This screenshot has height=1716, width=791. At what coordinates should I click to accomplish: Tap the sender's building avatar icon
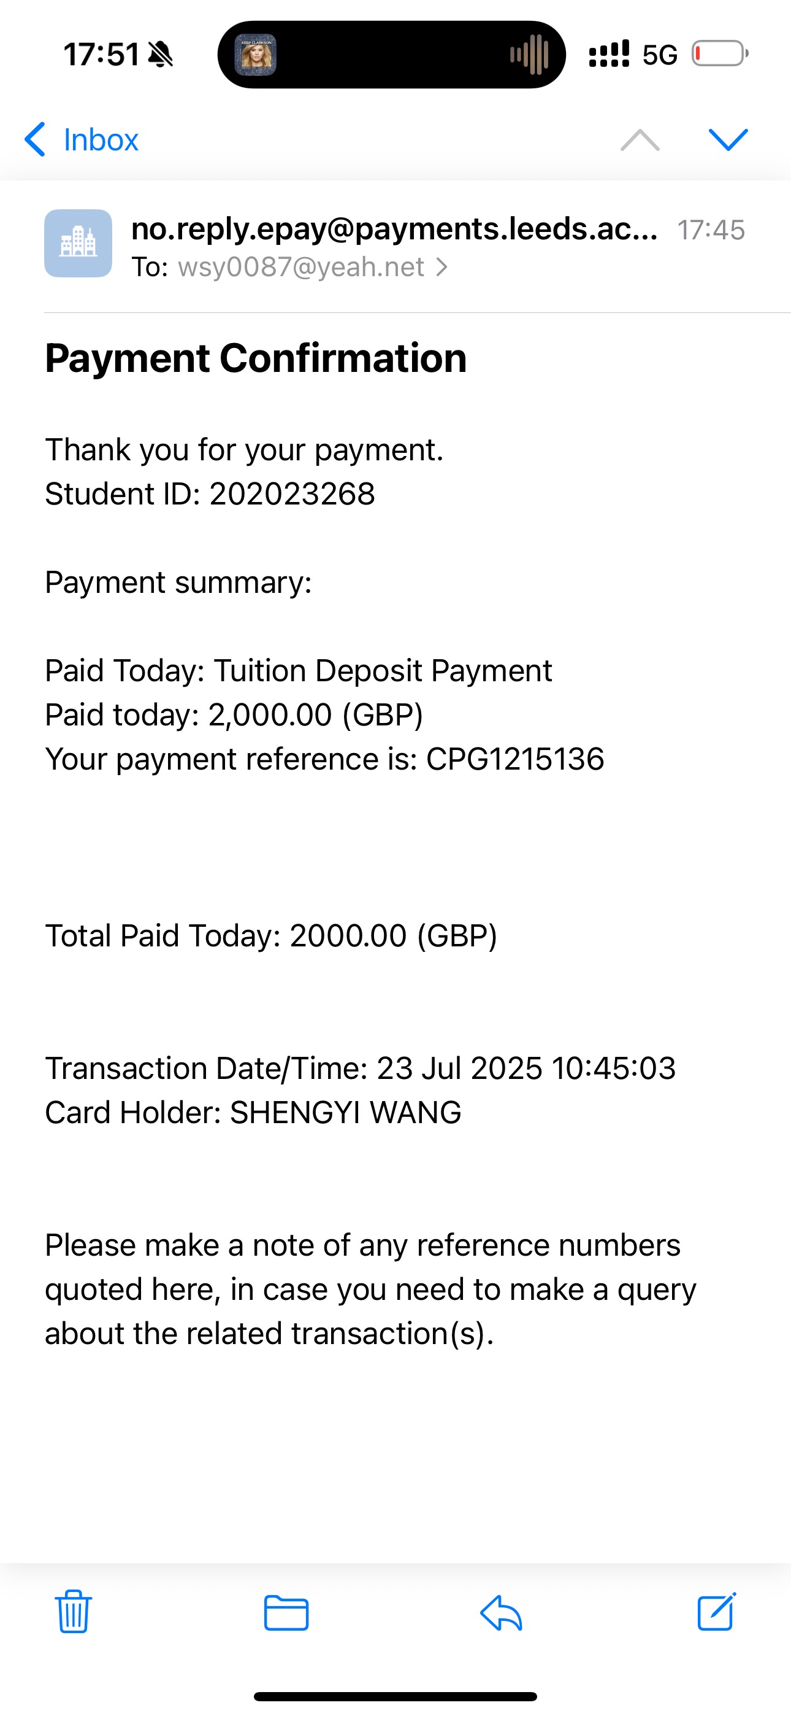pos(78,243)
